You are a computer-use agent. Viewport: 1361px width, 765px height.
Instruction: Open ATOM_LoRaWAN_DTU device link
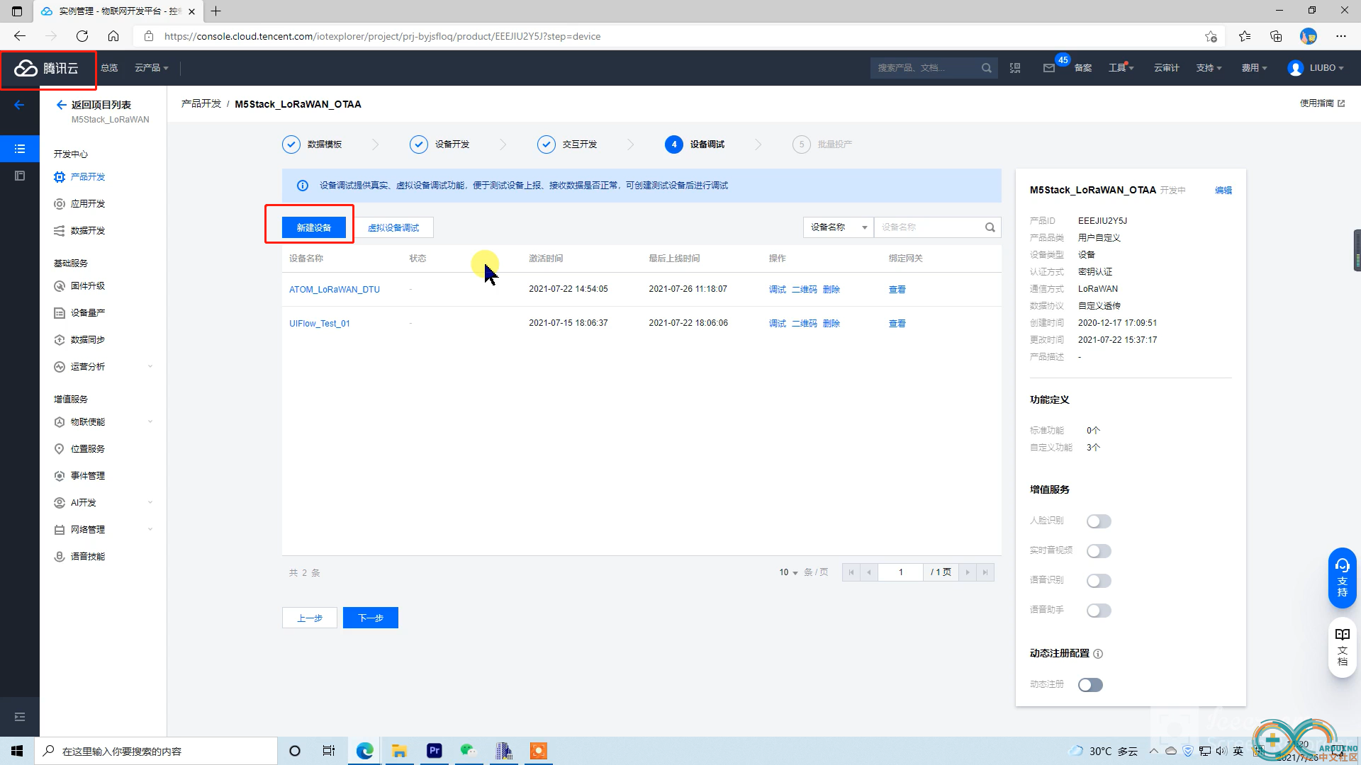click(x=335, y=290)
